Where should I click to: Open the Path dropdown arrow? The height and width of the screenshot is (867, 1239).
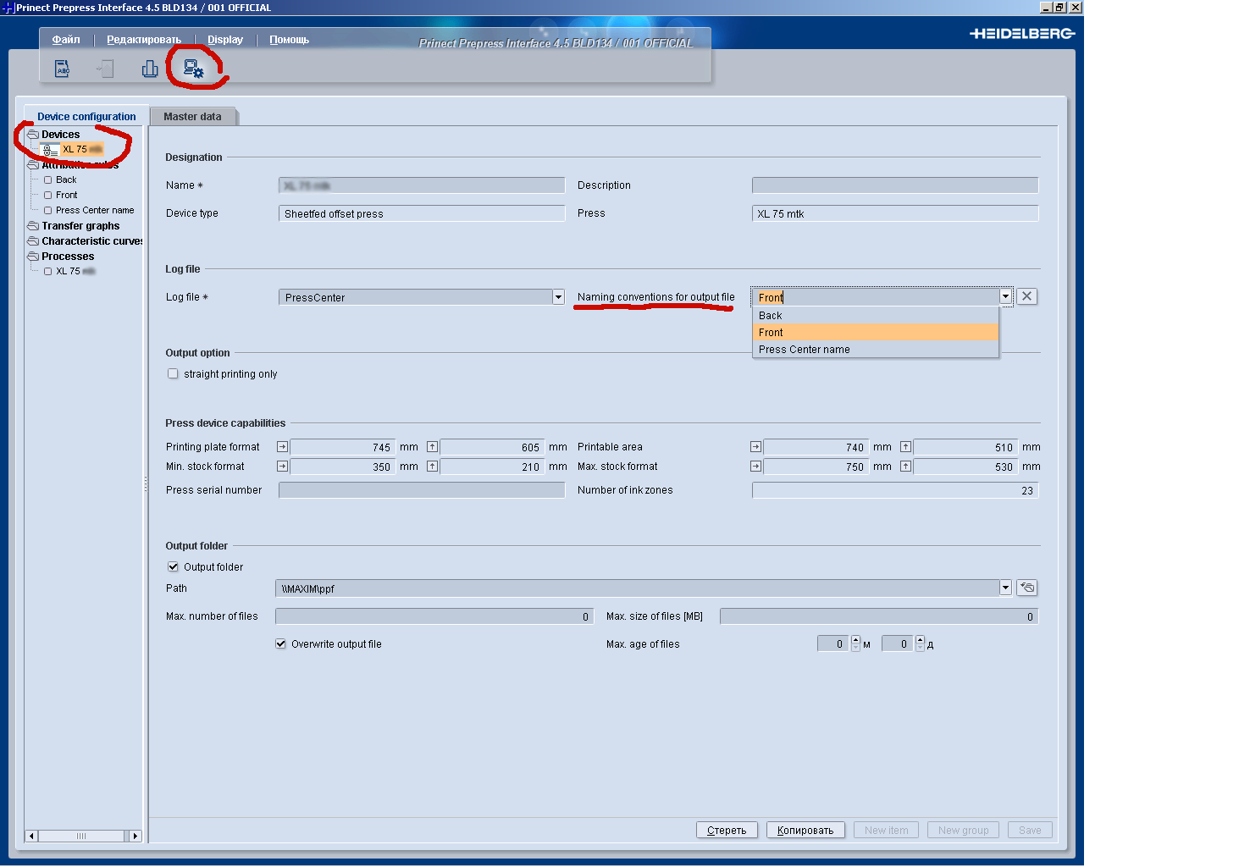(1005, 588)
